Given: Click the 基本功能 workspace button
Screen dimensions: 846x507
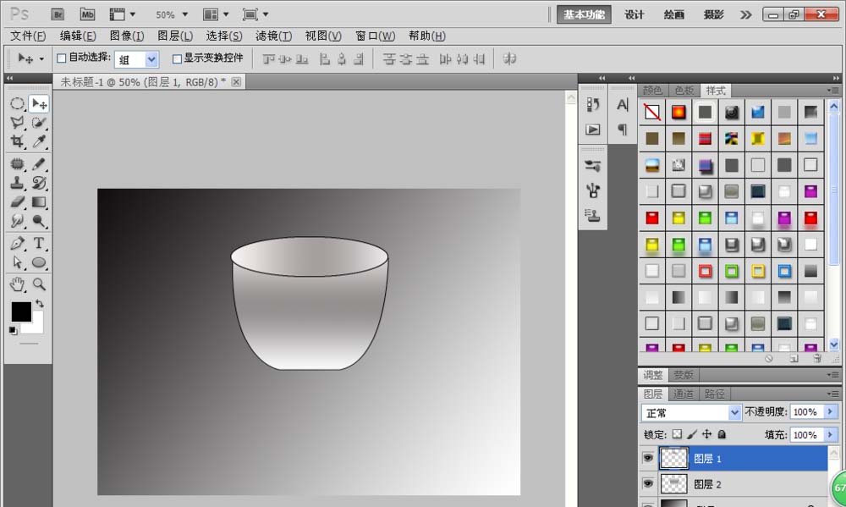Looking at the screenshot, I should coord(583,14).
